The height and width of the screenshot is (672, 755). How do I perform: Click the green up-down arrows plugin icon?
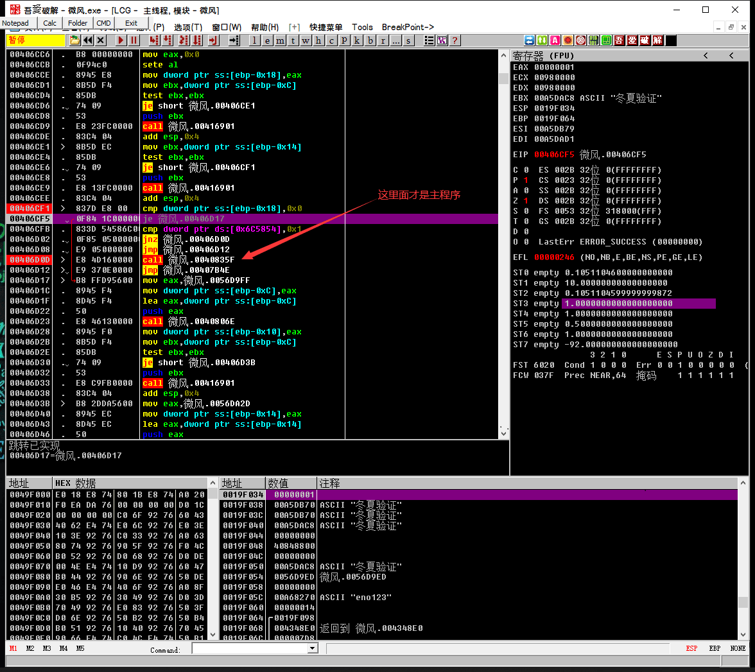pyautogui.click(x=542, y=40)
